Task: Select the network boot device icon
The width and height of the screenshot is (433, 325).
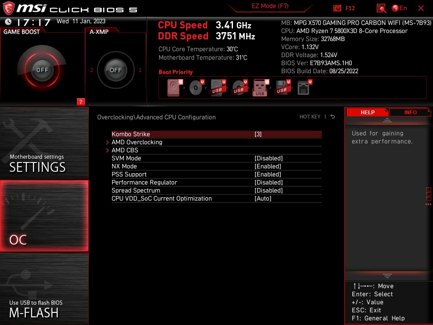Action: pos(304,88)
